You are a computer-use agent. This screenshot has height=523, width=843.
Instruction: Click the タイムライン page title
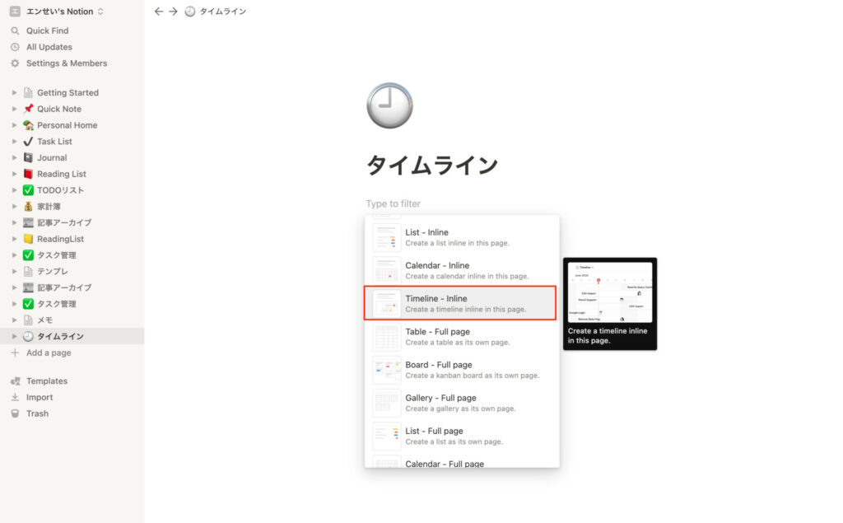[432, 166]
